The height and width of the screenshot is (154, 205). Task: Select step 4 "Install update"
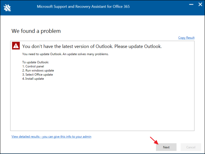[x=33, y=79]
